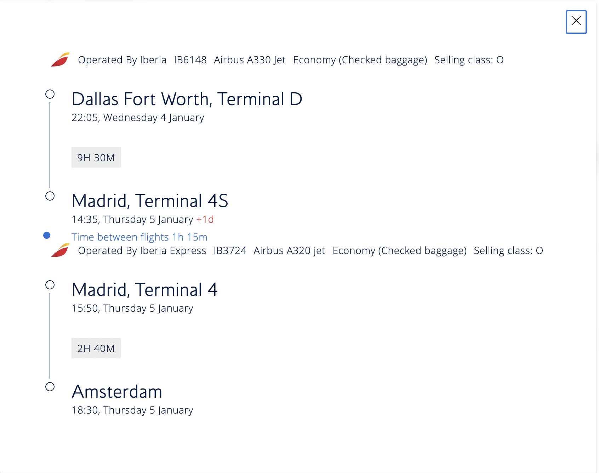The height and width of the screenshot is (473, 599).
Task: Click Operated By Iberia Express text
Action: click(x=142, y=250)
